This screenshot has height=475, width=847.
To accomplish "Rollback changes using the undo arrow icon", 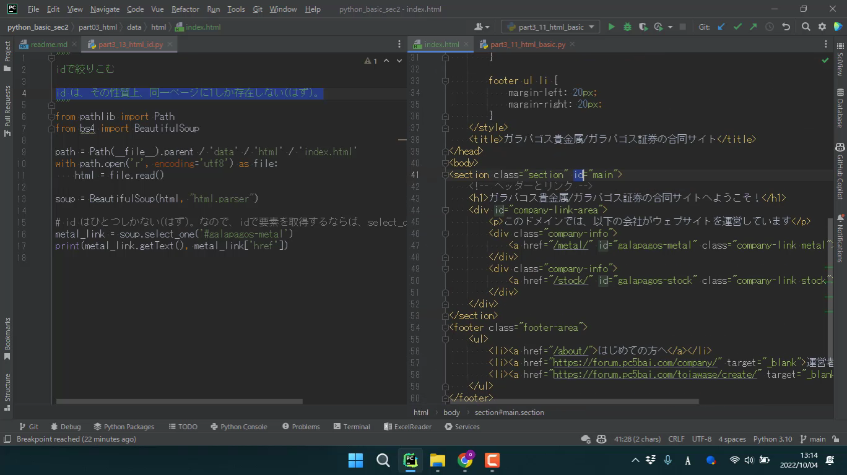I will pos(786,27).
